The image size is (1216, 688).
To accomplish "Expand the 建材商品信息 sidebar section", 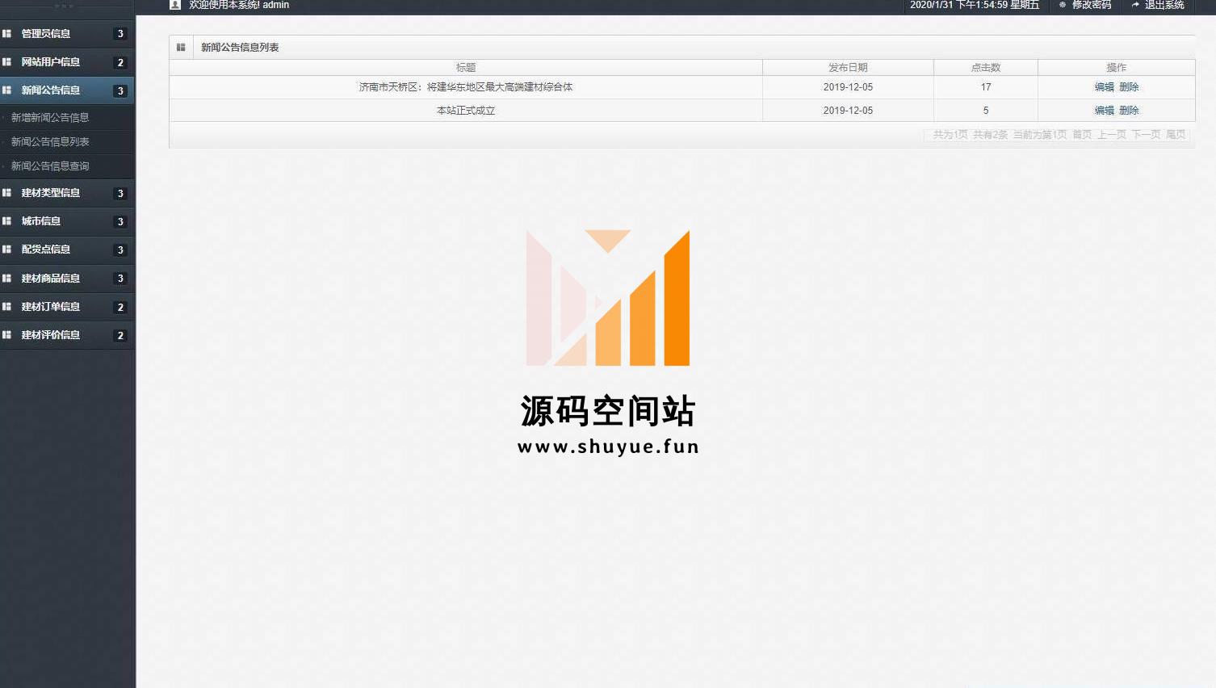I will click(67, 279).
